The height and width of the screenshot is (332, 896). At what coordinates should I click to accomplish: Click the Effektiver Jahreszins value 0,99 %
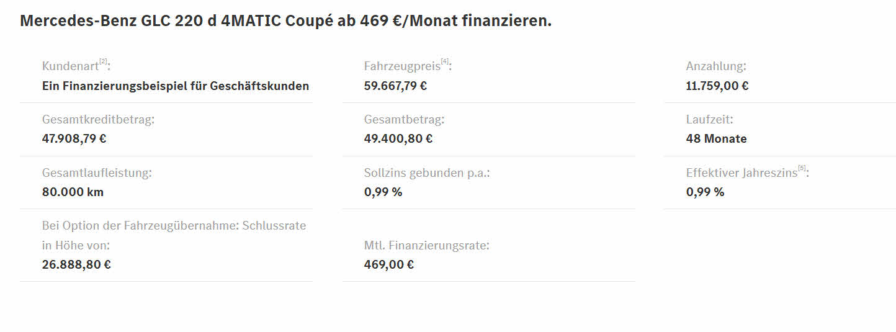[706, 192]
